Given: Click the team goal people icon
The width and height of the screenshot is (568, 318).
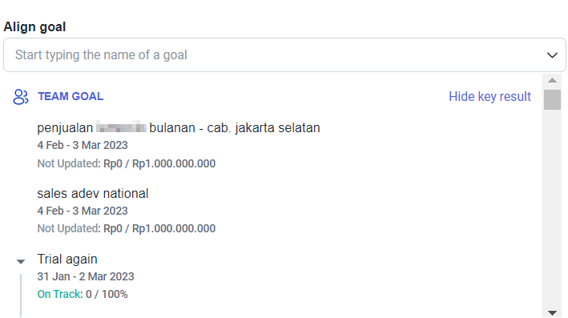Looking at the screenshot, I should 21,97.
